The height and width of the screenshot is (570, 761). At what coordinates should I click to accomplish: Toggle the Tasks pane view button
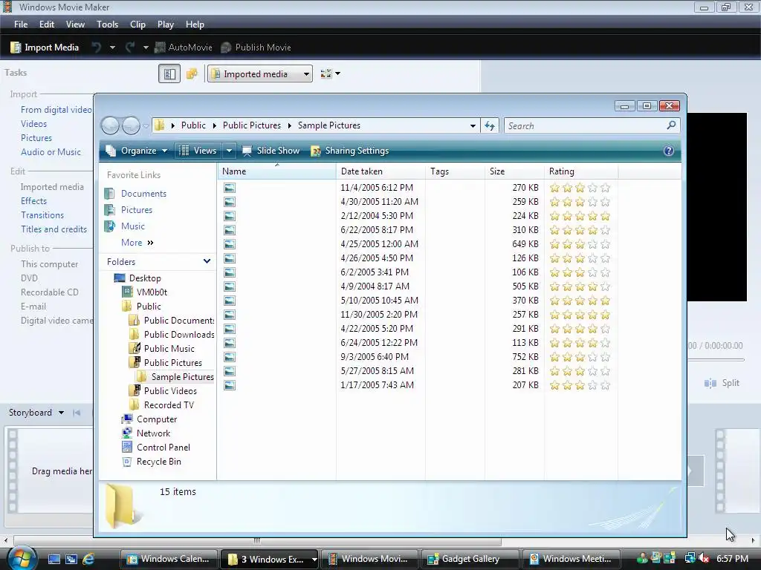click(x=169, y=73)
